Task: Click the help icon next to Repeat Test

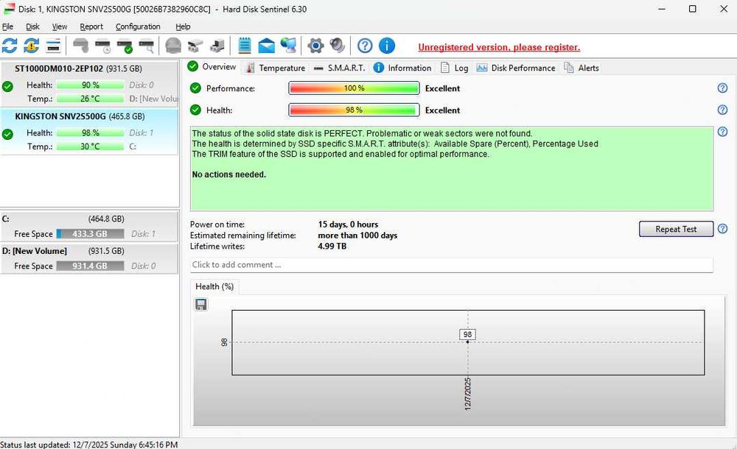Action: coord(722,229)
